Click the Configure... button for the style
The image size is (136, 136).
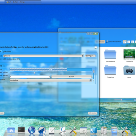(90, 56)
